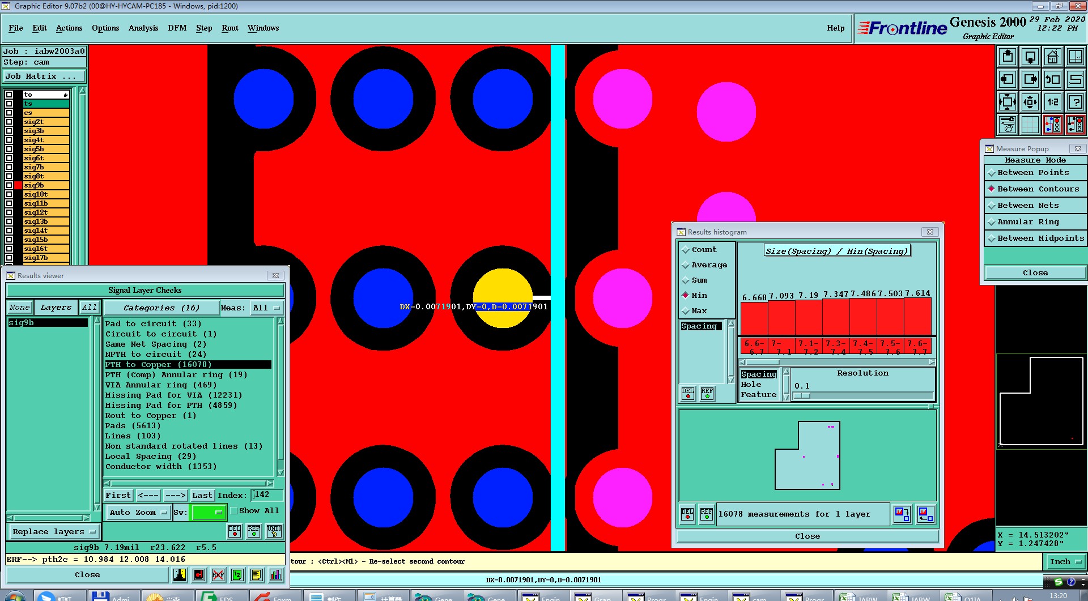This screenshot has width=1088, height=601.
Task: Click the pan right view icon
Action: tap(1030, 79)
